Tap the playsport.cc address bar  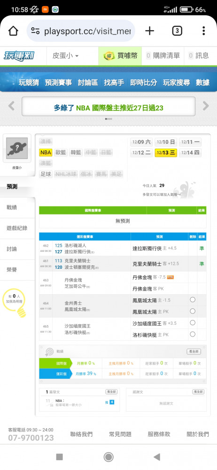click(81, 31)
